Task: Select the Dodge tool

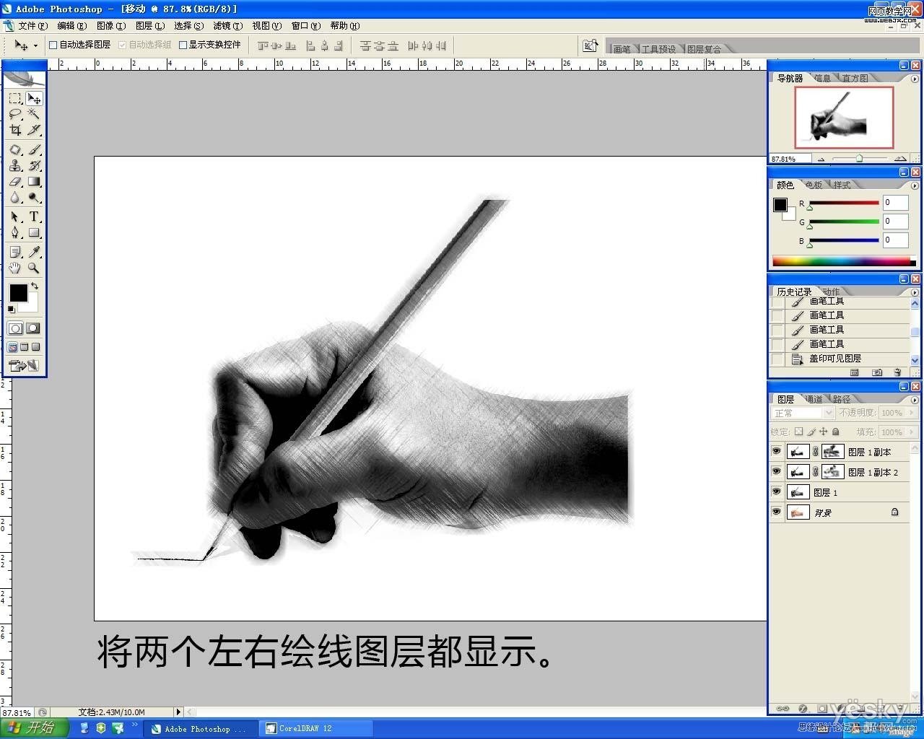Action: click(x=34, y=198)
